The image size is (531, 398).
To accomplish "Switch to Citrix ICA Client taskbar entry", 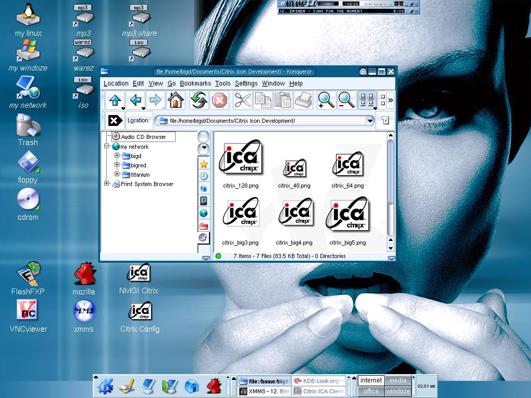I will click(x=319, y=391).
